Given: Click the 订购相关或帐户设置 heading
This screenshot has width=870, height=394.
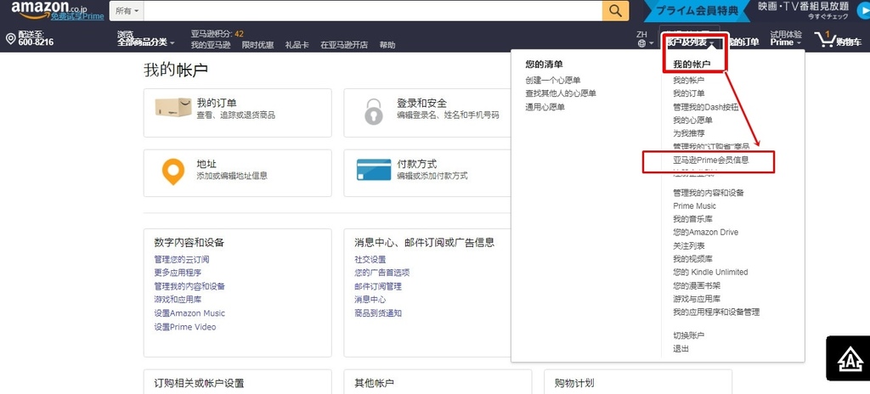Looking at the screenshot, I should point(199,383).
